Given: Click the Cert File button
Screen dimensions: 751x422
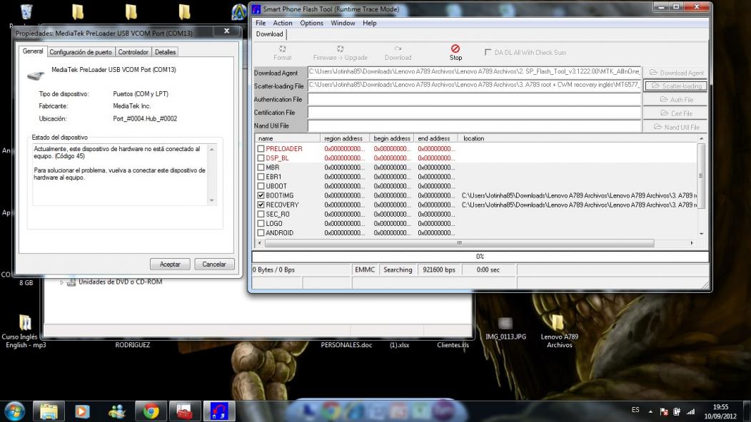Looking at the screenshot, I should click(x=676, y=113).
